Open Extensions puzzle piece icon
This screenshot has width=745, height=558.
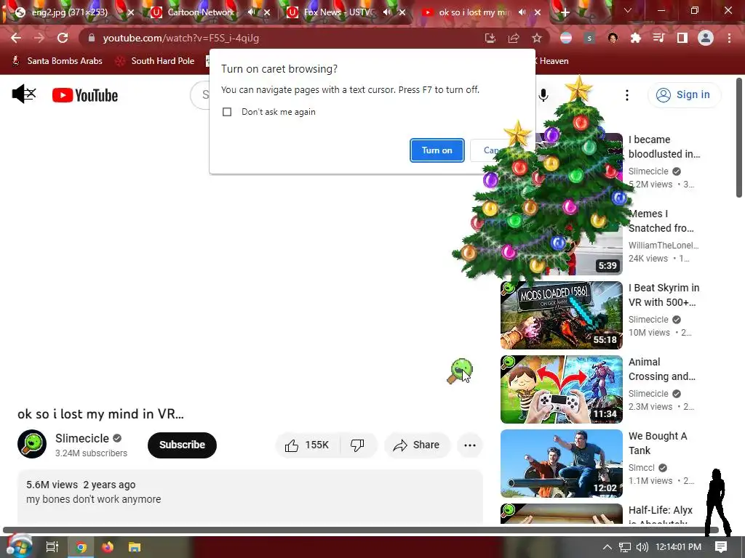coord(635,38)
